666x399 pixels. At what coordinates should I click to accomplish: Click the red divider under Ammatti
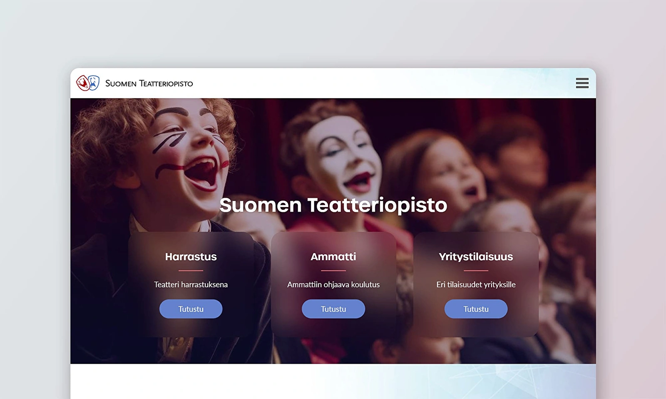tap(333, 271)
